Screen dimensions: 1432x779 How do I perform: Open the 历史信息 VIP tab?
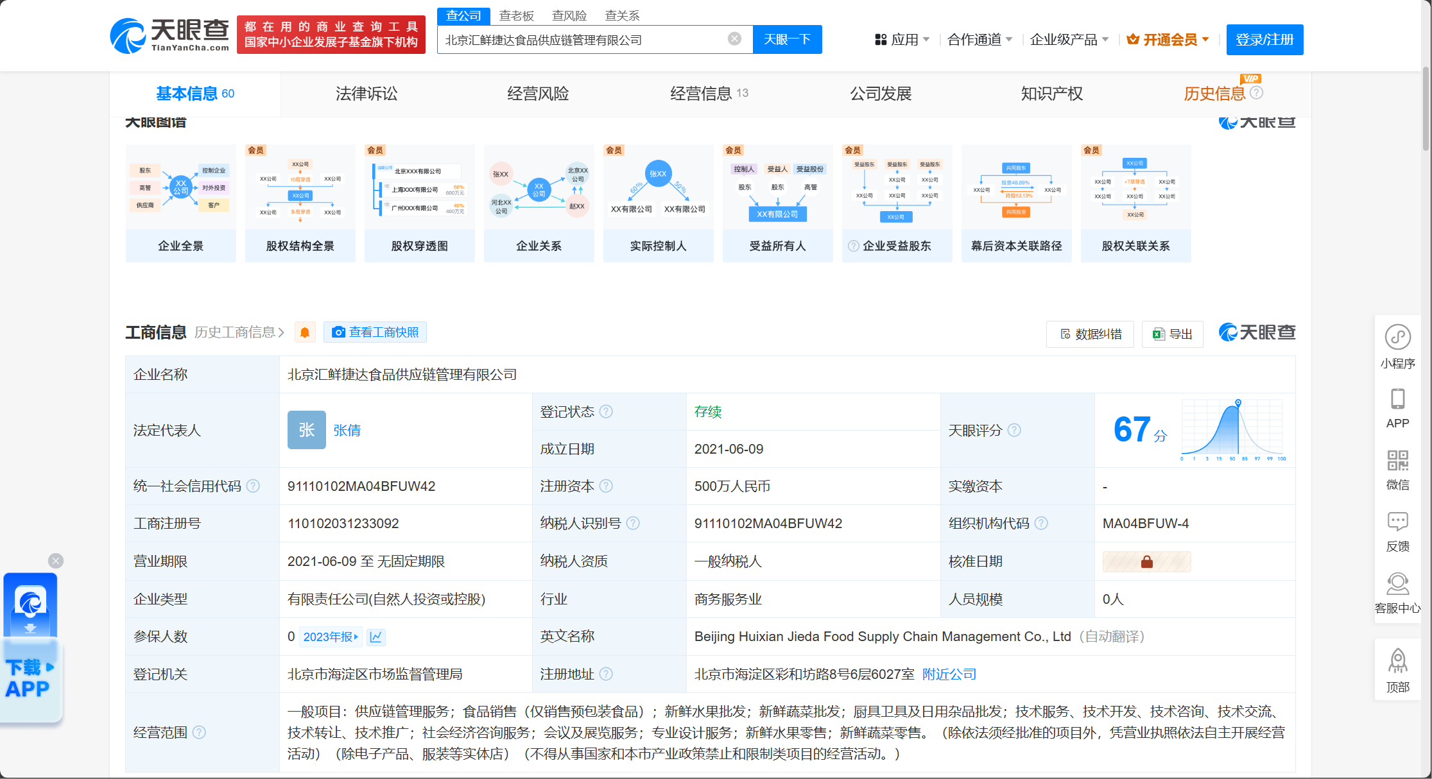point(1214,94)
